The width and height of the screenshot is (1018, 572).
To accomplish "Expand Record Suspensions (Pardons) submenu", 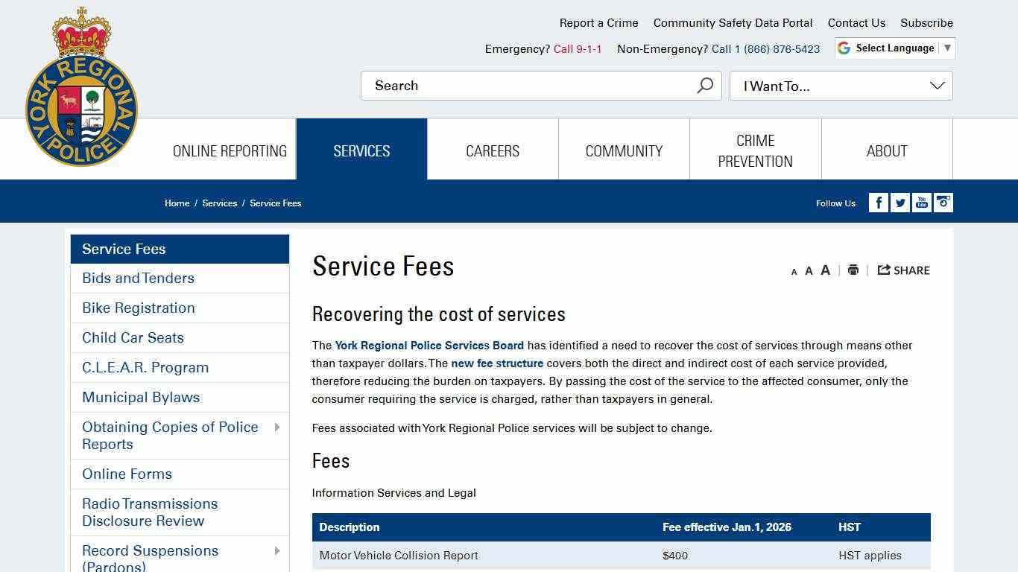I will point(277,550).
